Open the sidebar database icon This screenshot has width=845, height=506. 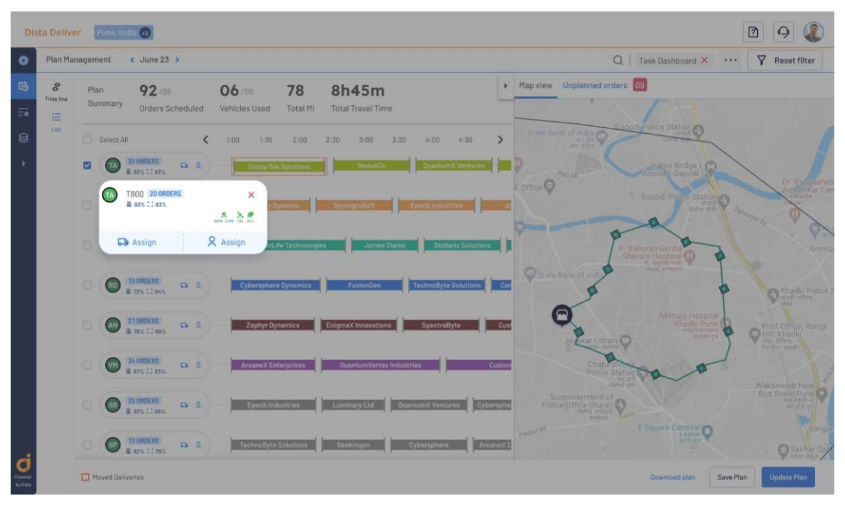click(x=23, y=138)
